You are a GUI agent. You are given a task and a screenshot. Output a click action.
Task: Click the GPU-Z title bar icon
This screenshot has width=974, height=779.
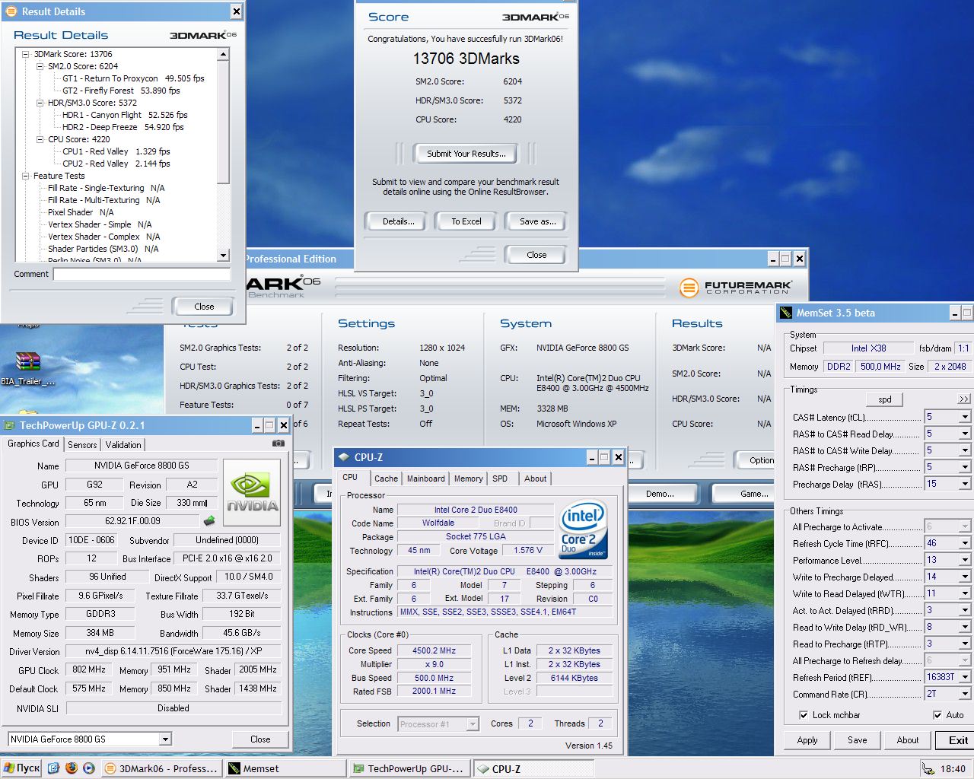[9, 425]
